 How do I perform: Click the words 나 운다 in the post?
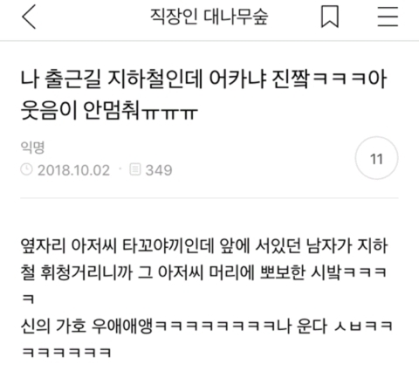tap(301, 326)
